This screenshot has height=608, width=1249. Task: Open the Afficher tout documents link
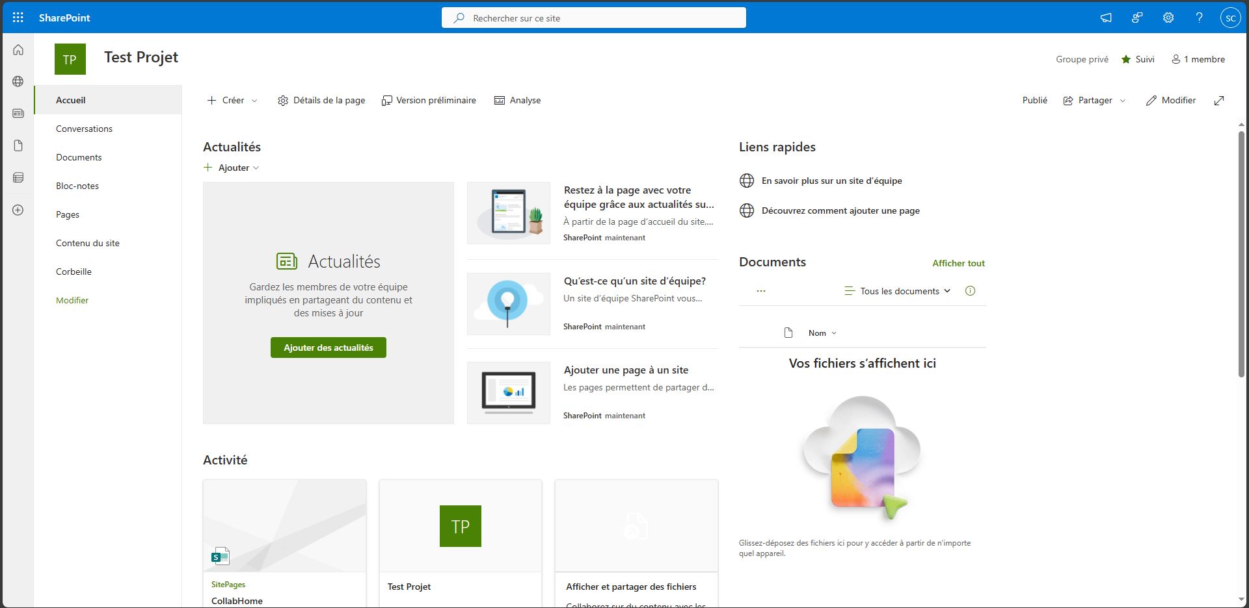click(x=958, y=263)
